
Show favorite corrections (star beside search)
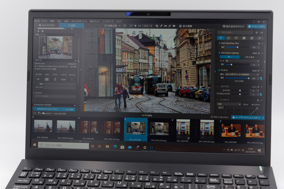[257, 33]
